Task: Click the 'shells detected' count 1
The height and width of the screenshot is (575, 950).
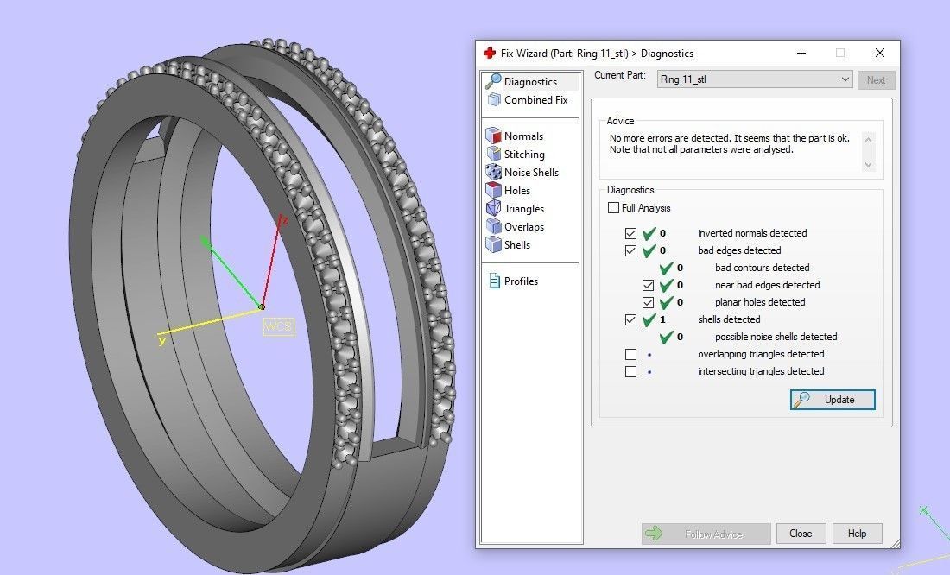Action: click(x=662, y=319)
